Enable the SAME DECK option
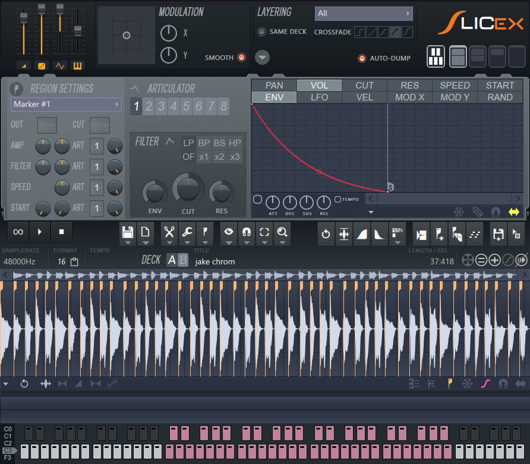The image size is (530, 464). tap(262, 33)
